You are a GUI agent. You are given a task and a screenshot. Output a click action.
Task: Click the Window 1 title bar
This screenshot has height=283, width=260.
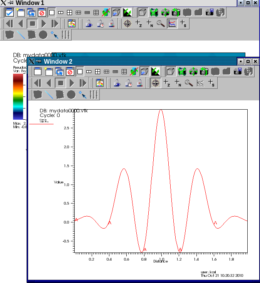tap(116, 3)
